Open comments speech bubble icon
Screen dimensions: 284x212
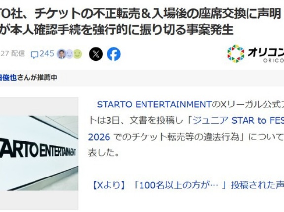(x=35, y=55)
